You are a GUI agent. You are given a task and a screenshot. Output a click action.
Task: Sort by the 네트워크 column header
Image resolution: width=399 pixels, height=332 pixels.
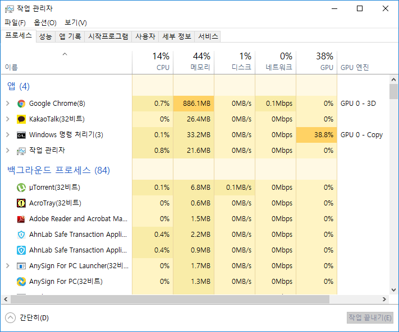click(276, 62)
